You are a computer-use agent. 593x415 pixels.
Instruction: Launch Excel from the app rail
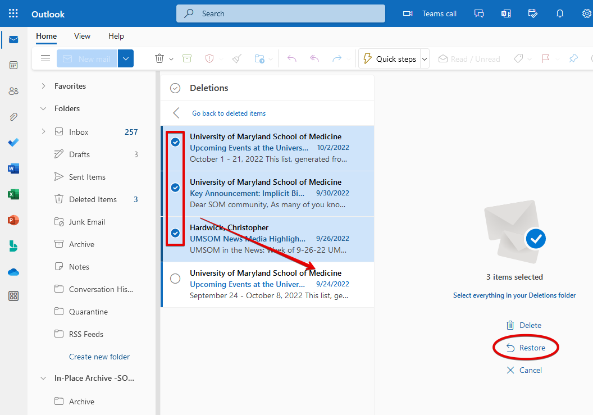click(x=13, y=194)
